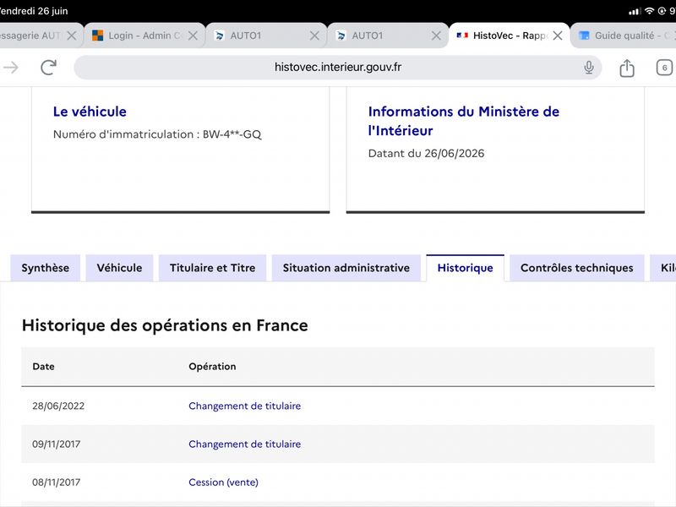Viewport: 676px width, 507px height.
Task: Tap the microphone icon in address bar
Action: coord(588,68)
